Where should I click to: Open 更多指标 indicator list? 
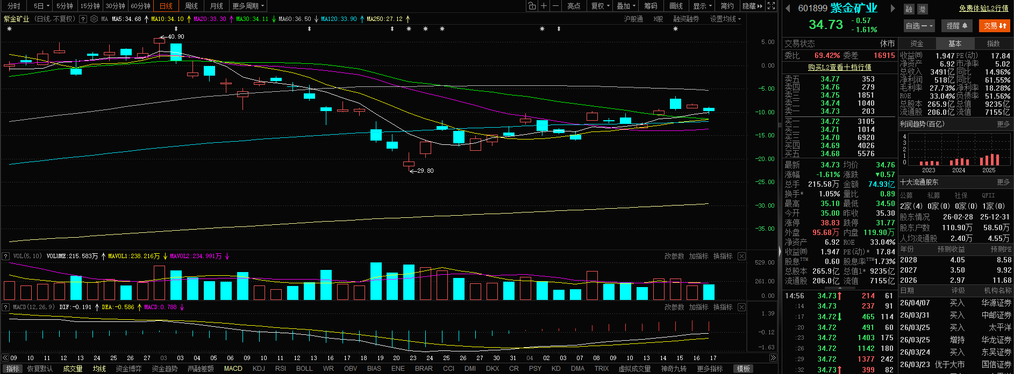710,369
